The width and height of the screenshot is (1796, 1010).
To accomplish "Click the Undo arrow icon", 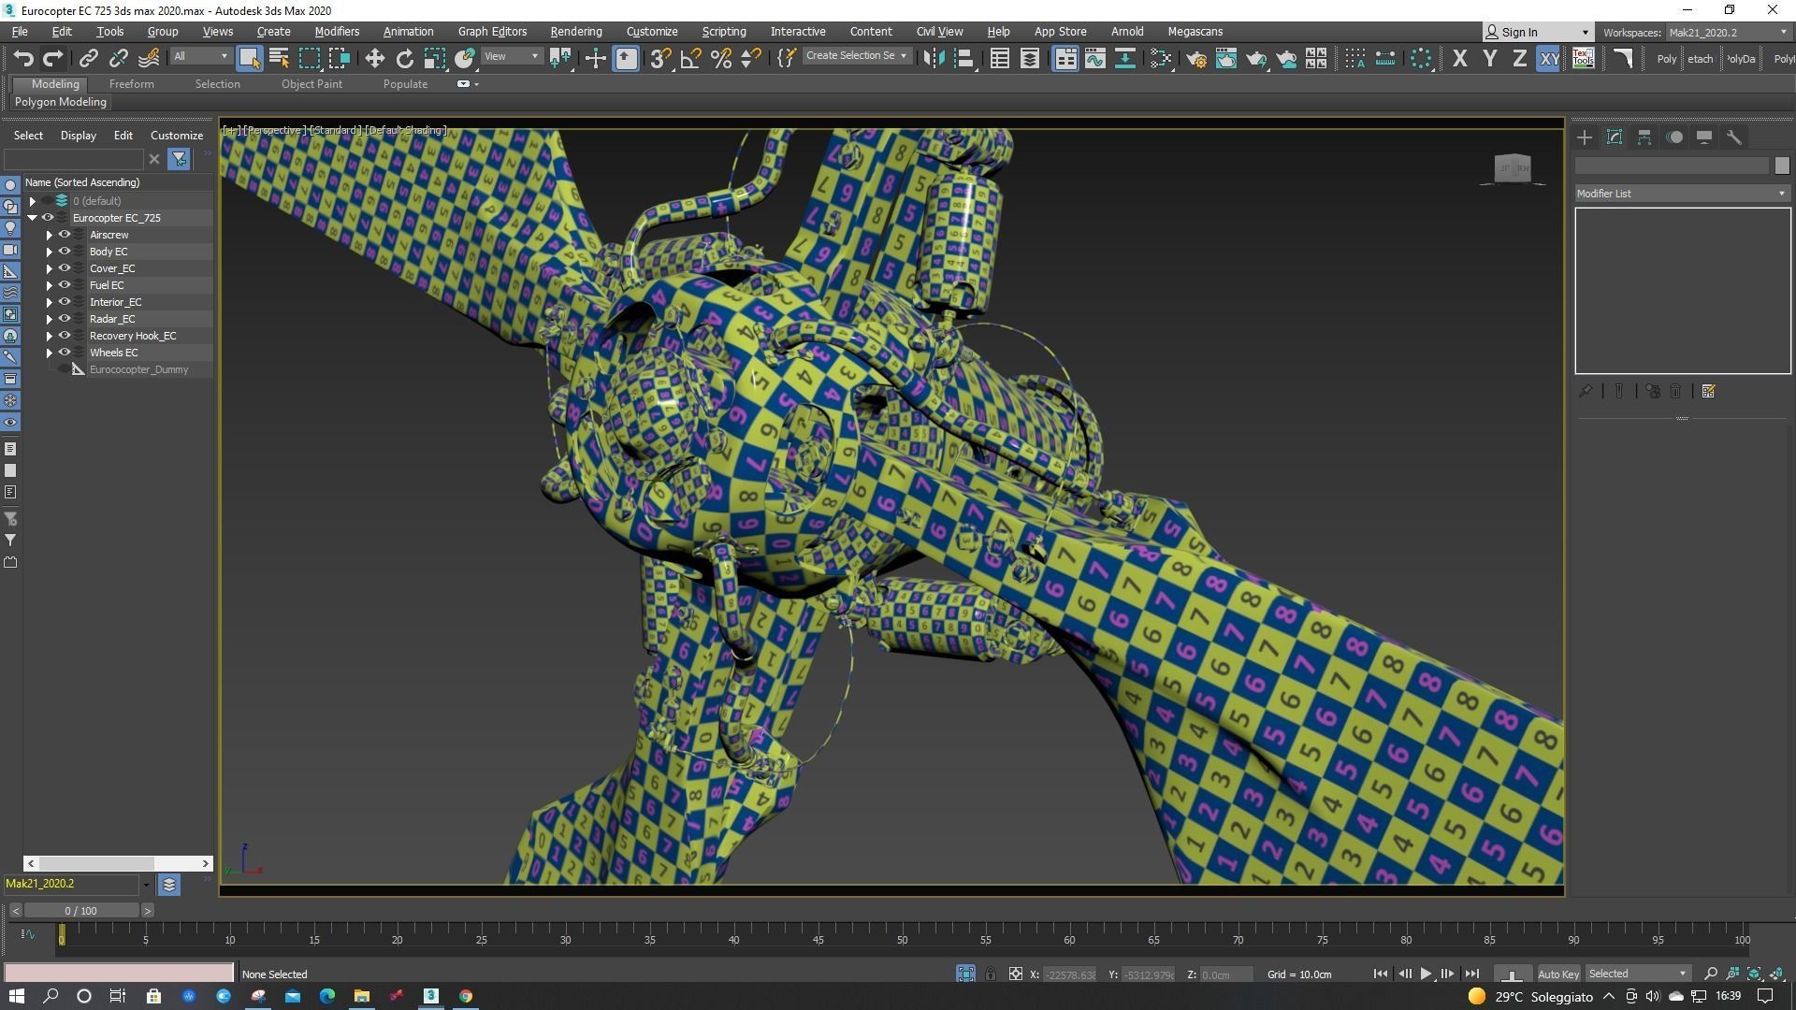I will tap(23, 59).
